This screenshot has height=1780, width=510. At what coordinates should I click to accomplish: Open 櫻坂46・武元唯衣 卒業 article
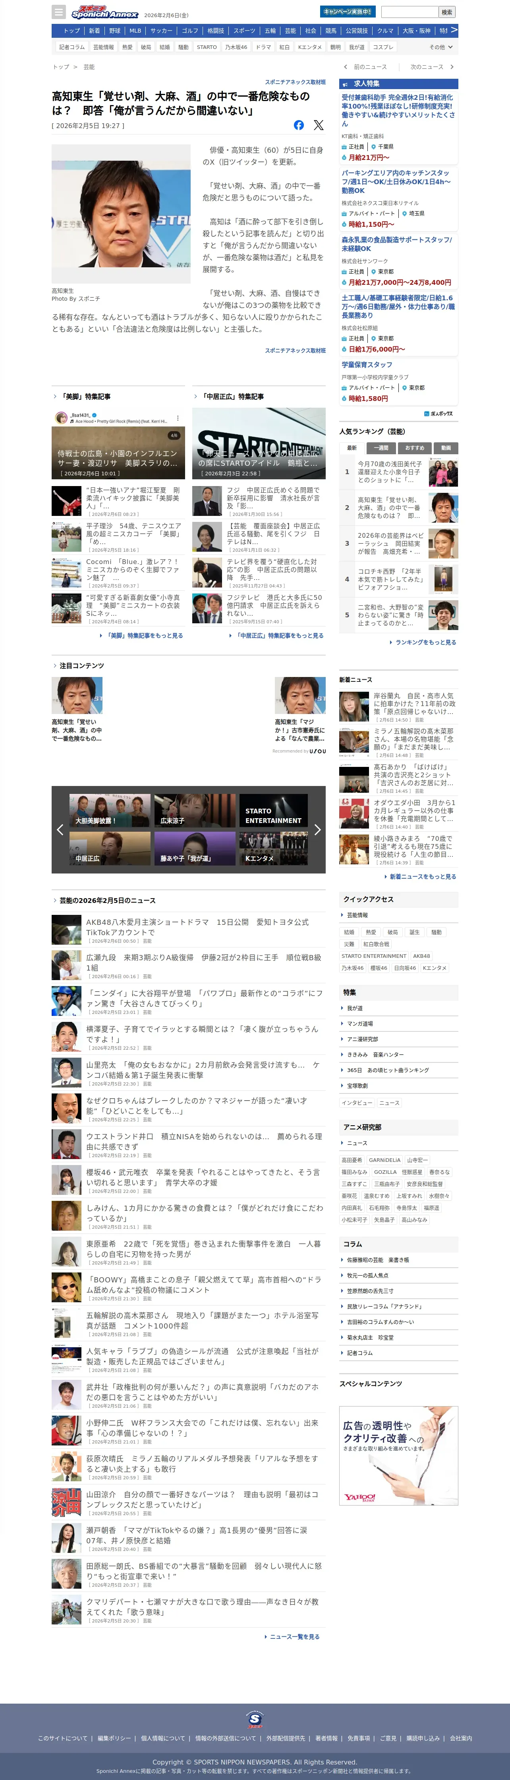point(188,1180)
